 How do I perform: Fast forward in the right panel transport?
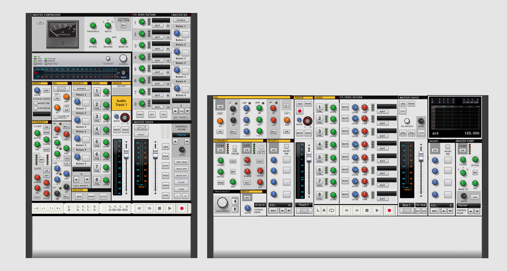(x=357, y=210)
